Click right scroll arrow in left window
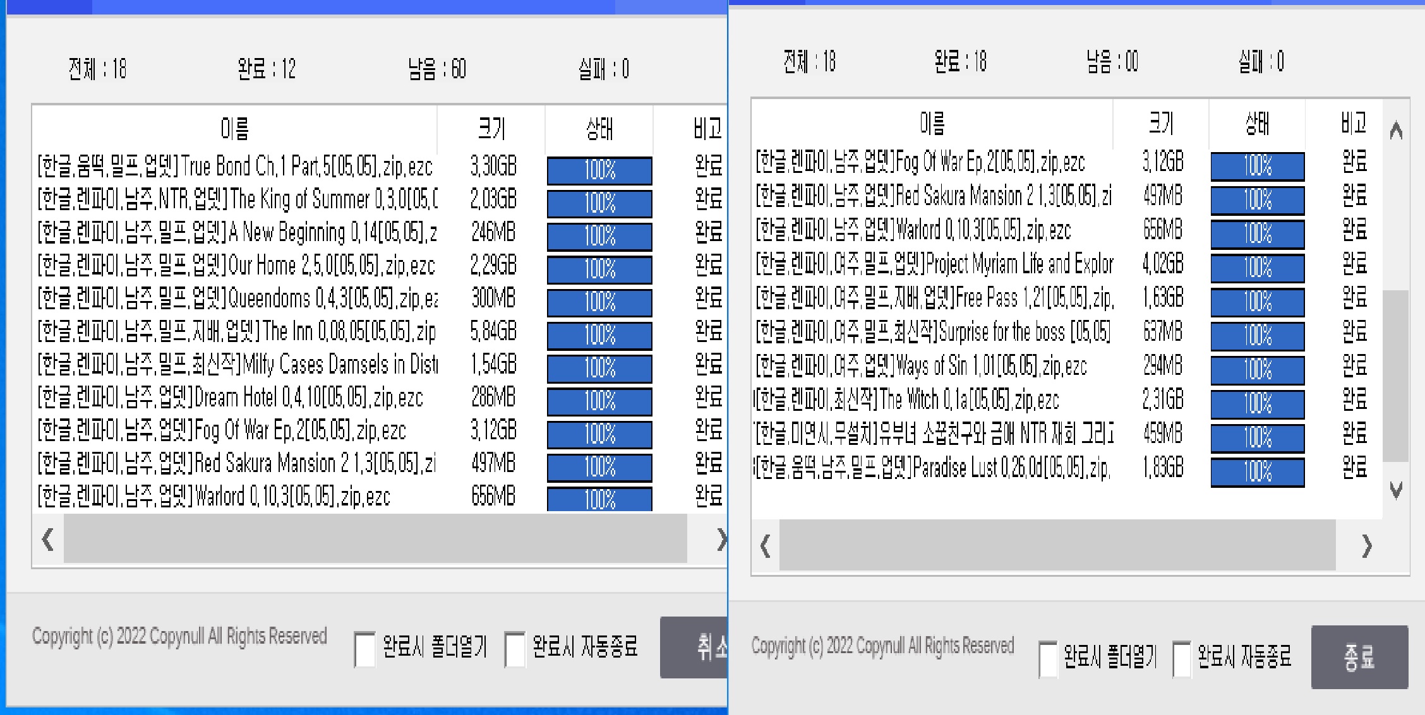Image resolution: width=1425 pixels, height=715 pixels. (x=721, y=540)
